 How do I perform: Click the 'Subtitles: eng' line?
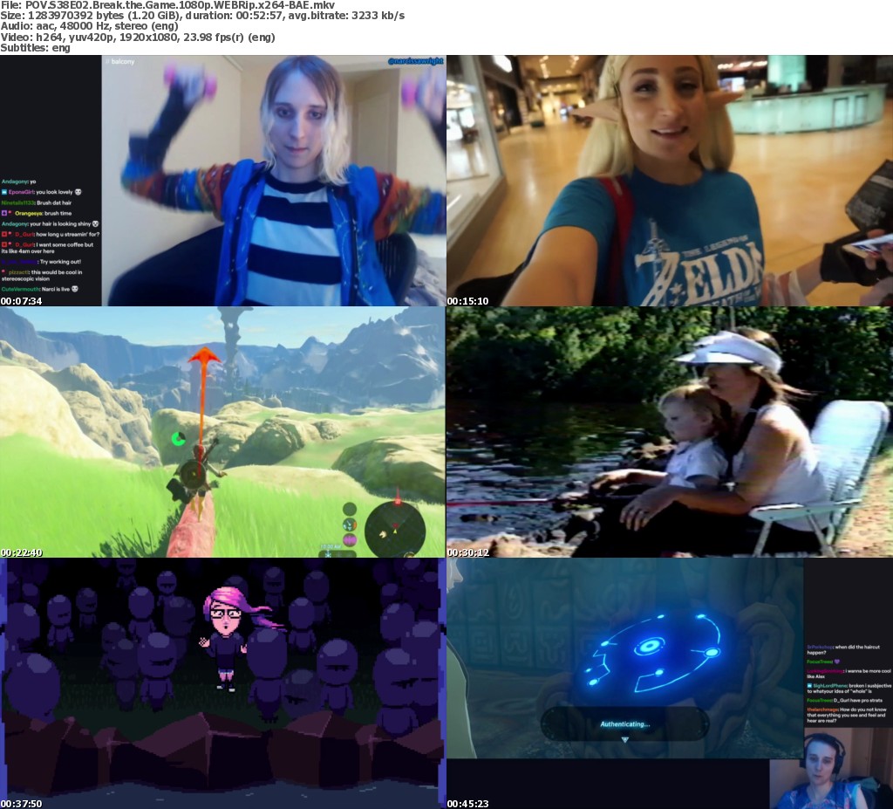pyautogui.click(x=35, y=48)
